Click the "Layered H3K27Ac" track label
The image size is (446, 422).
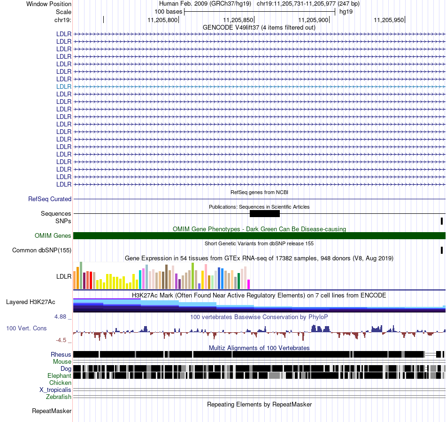tap(31, 302)
